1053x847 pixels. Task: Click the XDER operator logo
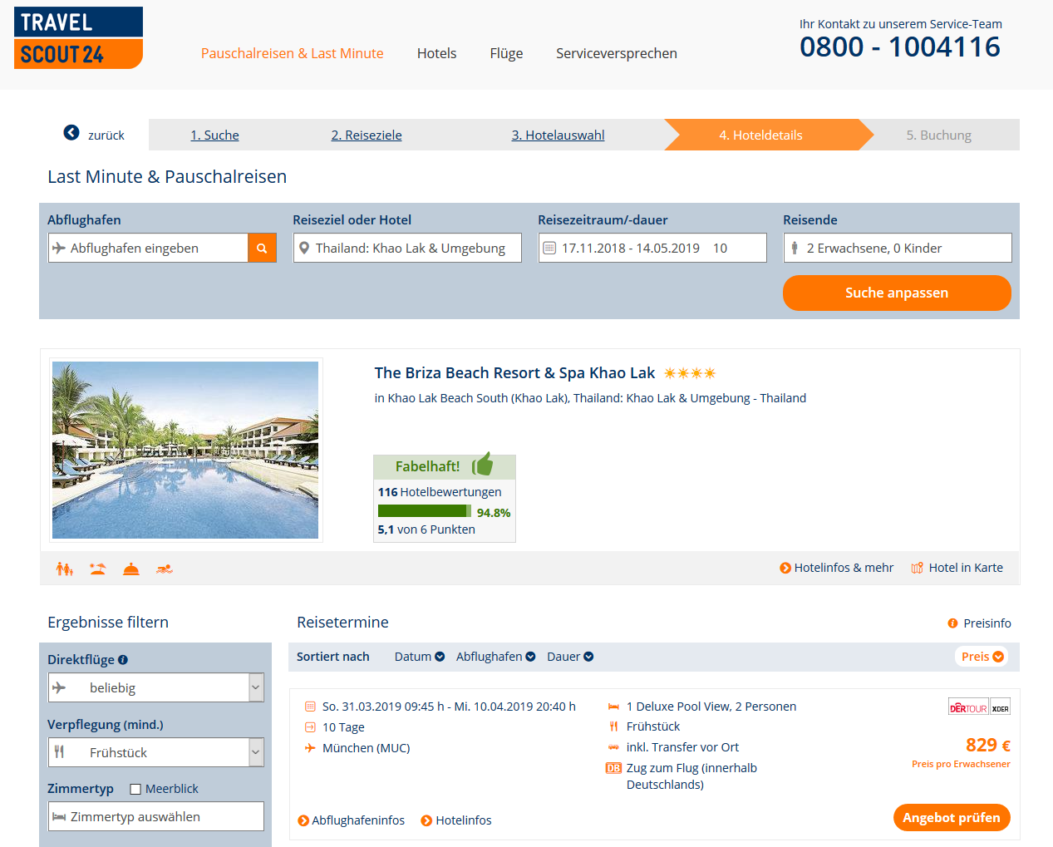(1001, 707)
